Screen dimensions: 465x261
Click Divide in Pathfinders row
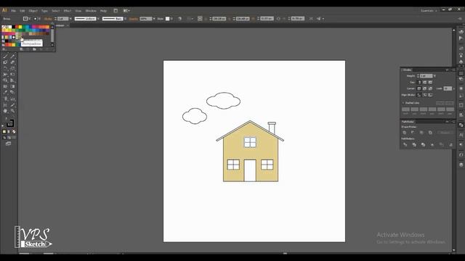pyautogui.click(x=405, y=144)
